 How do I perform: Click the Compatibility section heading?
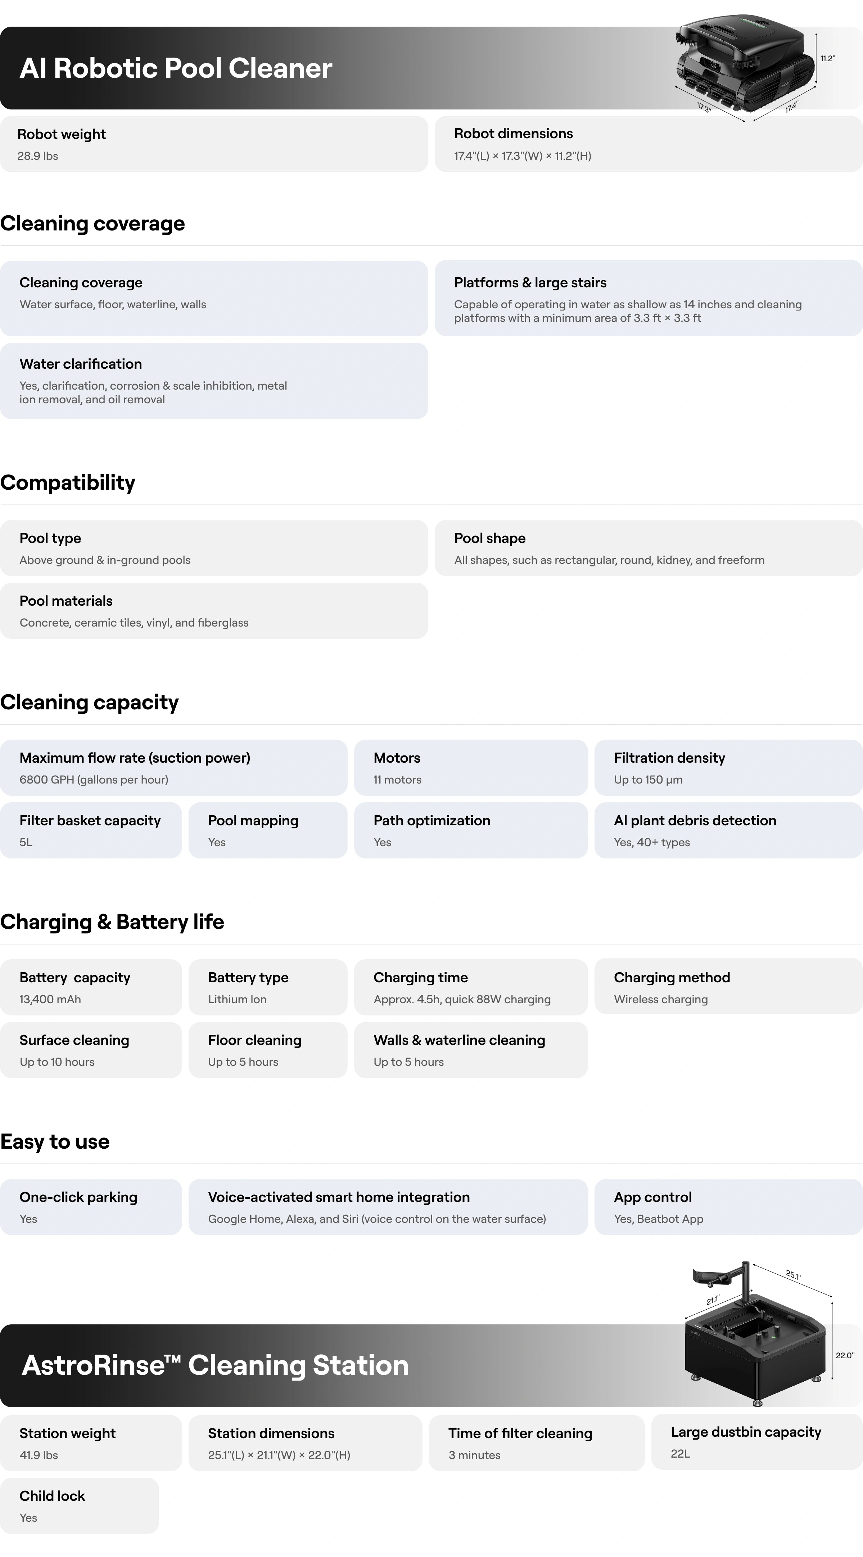point(68,483)
